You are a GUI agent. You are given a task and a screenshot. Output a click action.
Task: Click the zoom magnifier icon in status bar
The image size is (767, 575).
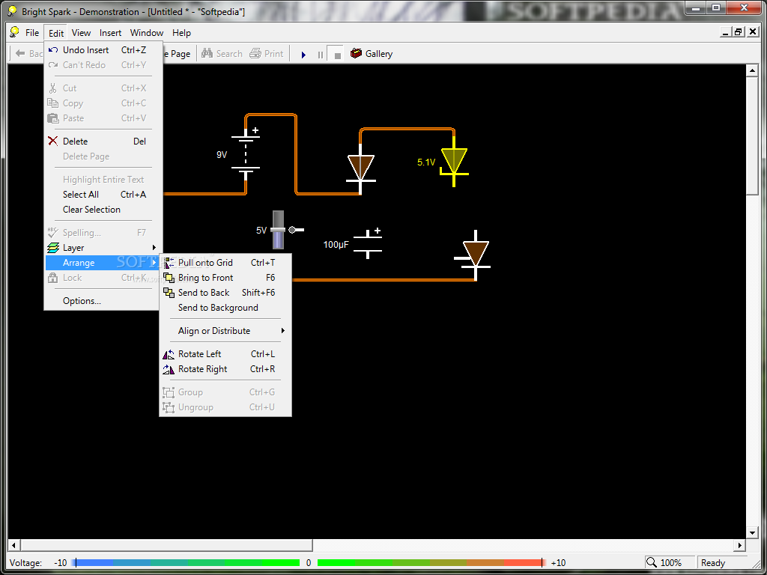pos(652,563)
